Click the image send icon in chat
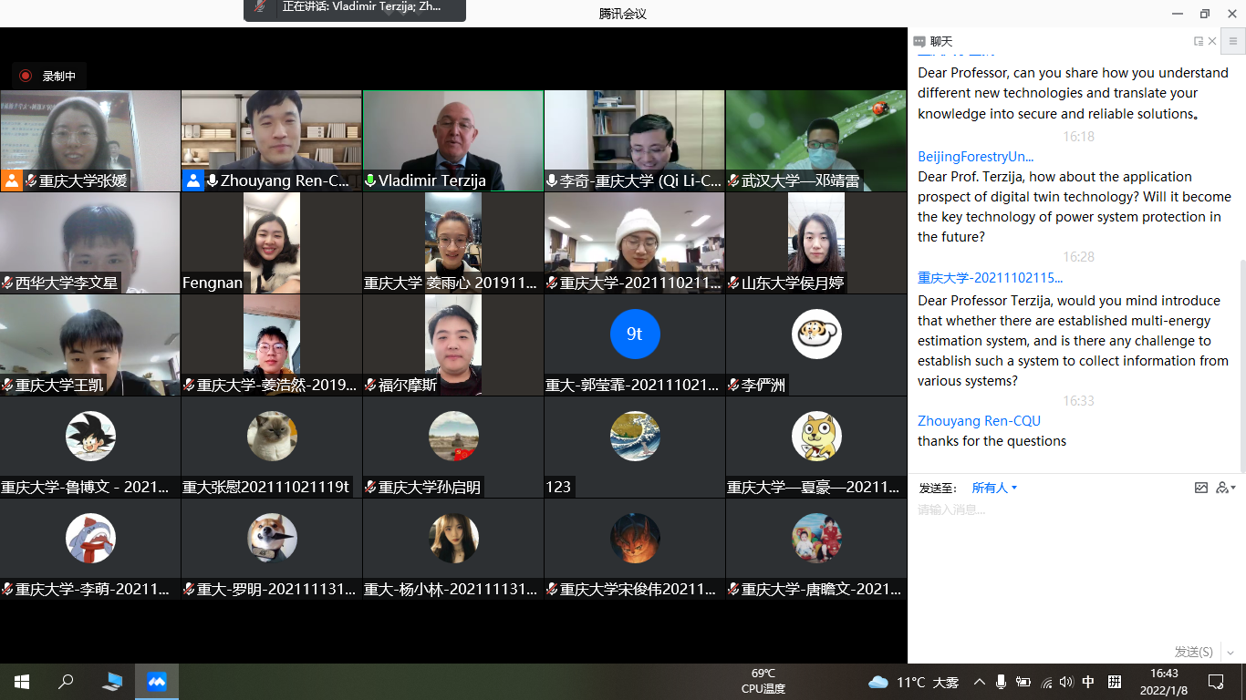Image resolution: width=1246 pixels, height=700 pixels. [1201, 488]
